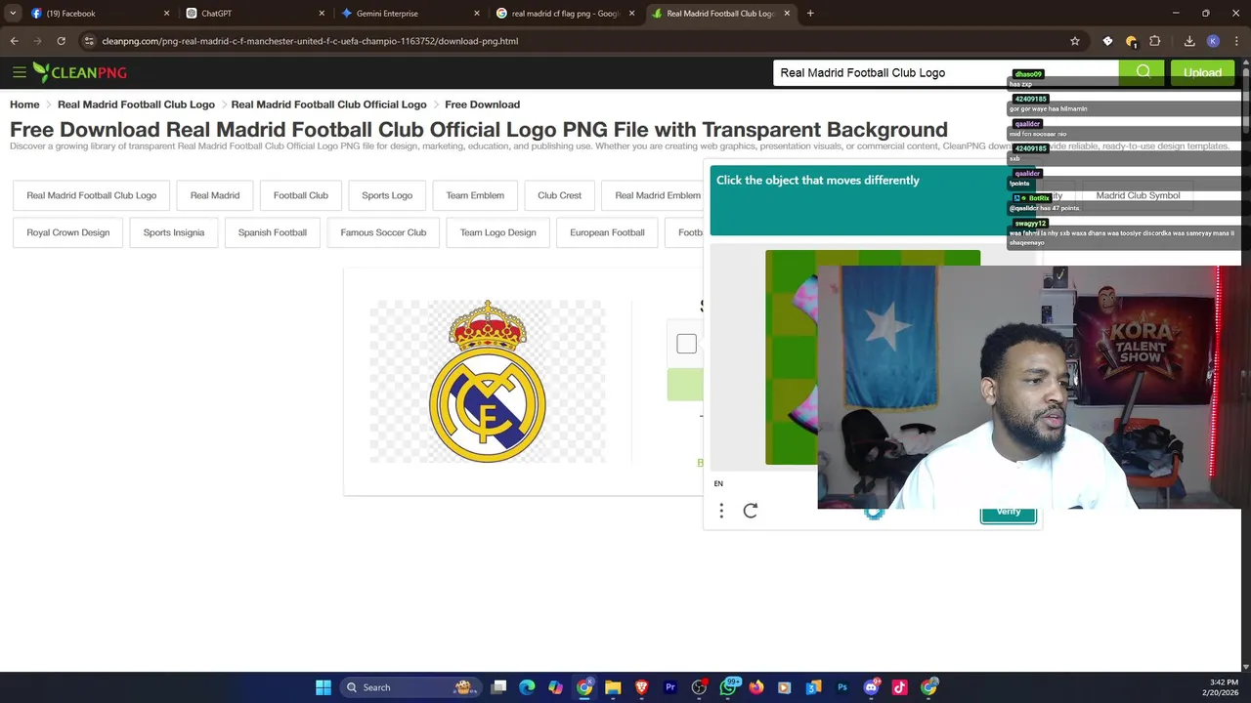1251x703 pixels.
Task: Select the Sports Logo tag
Action: [x=387, y=195]
